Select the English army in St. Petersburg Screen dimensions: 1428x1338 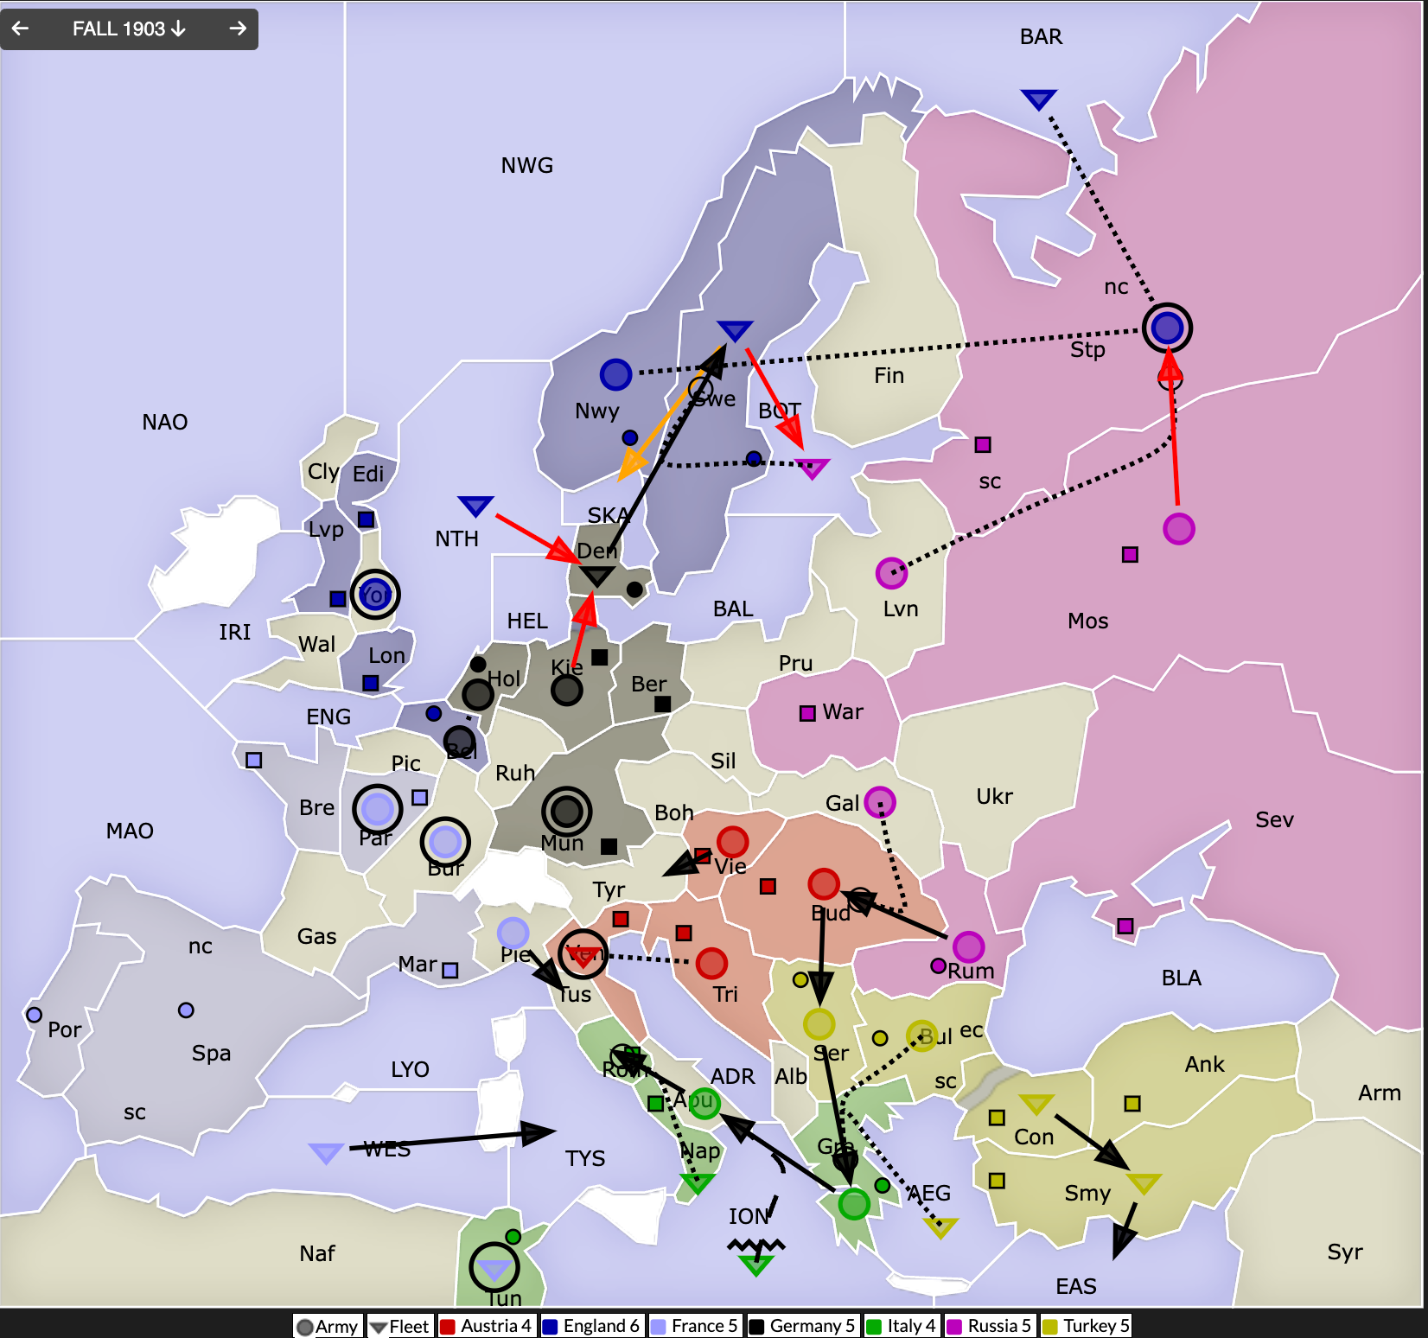[1167, 328]
